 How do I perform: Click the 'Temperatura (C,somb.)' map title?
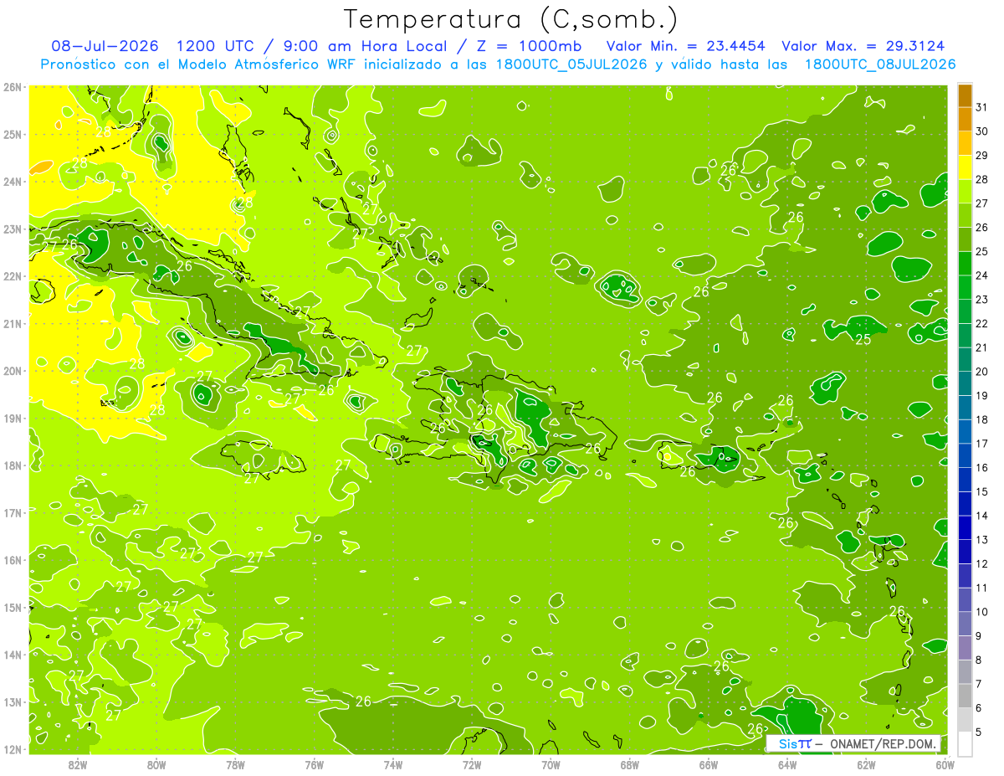click(512, 18)
